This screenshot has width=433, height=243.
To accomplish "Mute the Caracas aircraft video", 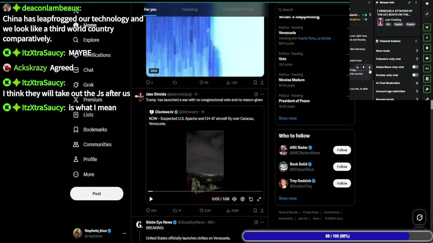I will (234, 199).
